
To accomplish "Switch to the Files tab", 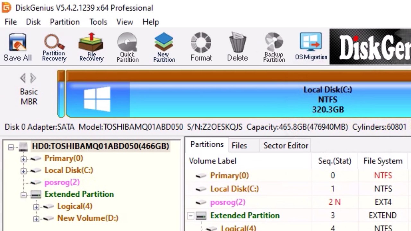I will click(x=239, y=146).
